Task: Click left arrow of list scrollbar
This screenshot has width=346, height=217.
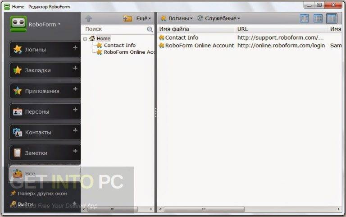Action: (x=160, y=209)
